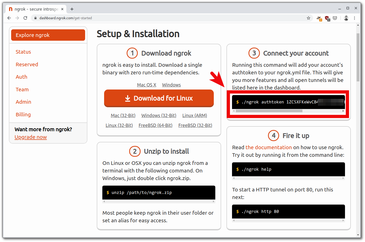Click the page vertical scrollbar thumb

(x=358, y=57)
